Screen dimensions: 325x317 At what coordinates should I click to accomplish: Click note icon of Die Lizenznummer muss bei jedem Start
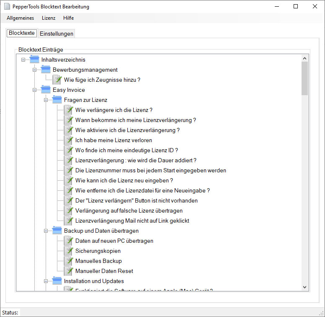pyautogui.click(x=69, y=170)
